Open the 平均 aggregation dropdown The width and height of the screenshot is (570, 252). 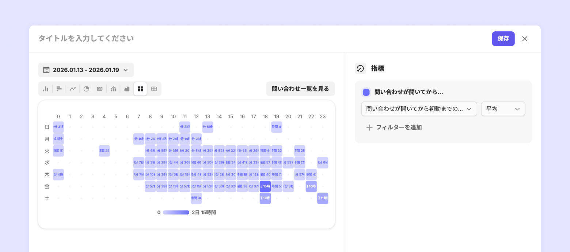(x=503, y=109)
